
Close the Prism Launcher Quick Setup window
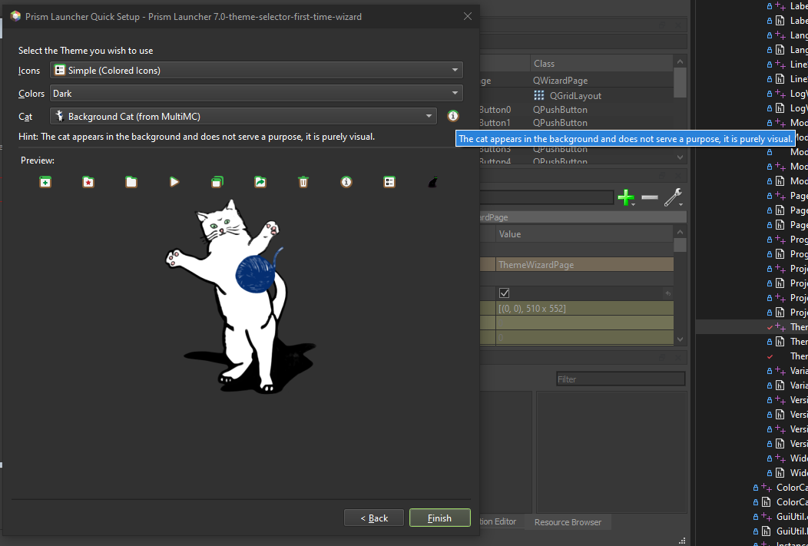point(468,16)
